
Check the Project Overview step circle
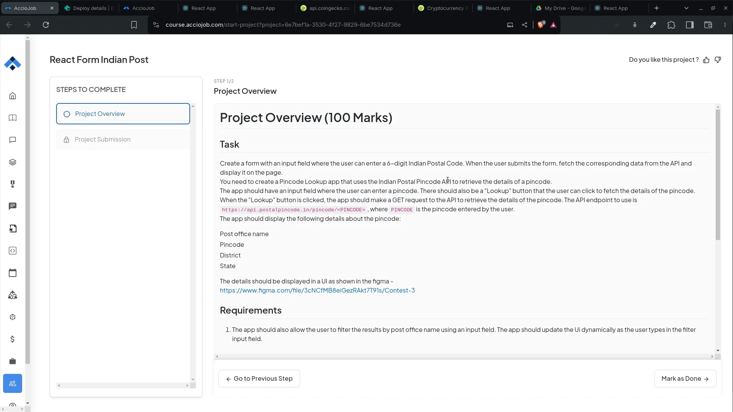[x=67, y=114]
